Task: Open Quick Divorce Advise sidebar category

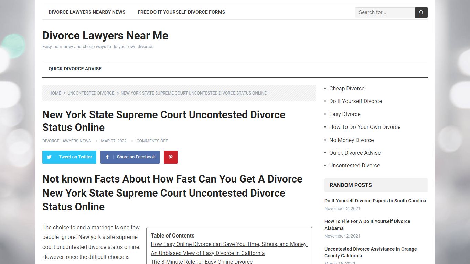Action: pyautogui.click(x=355, y=153)
